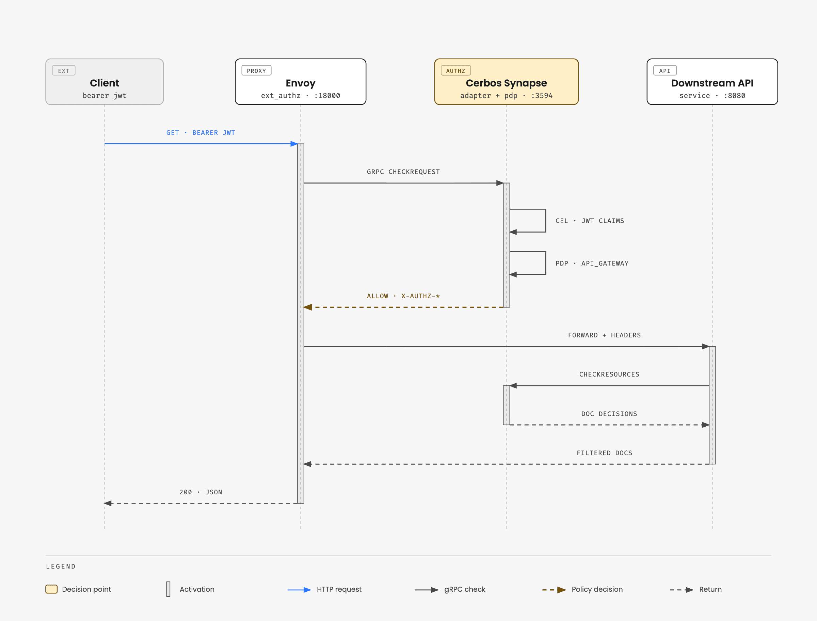This screenshot has width=817, height=621.
Task: Click the Return legend dashed arrow
Action: click(x=682, y=590)
